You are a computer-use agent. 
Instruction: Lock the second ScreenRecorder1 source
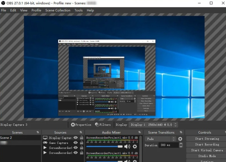tap(81, 152)
